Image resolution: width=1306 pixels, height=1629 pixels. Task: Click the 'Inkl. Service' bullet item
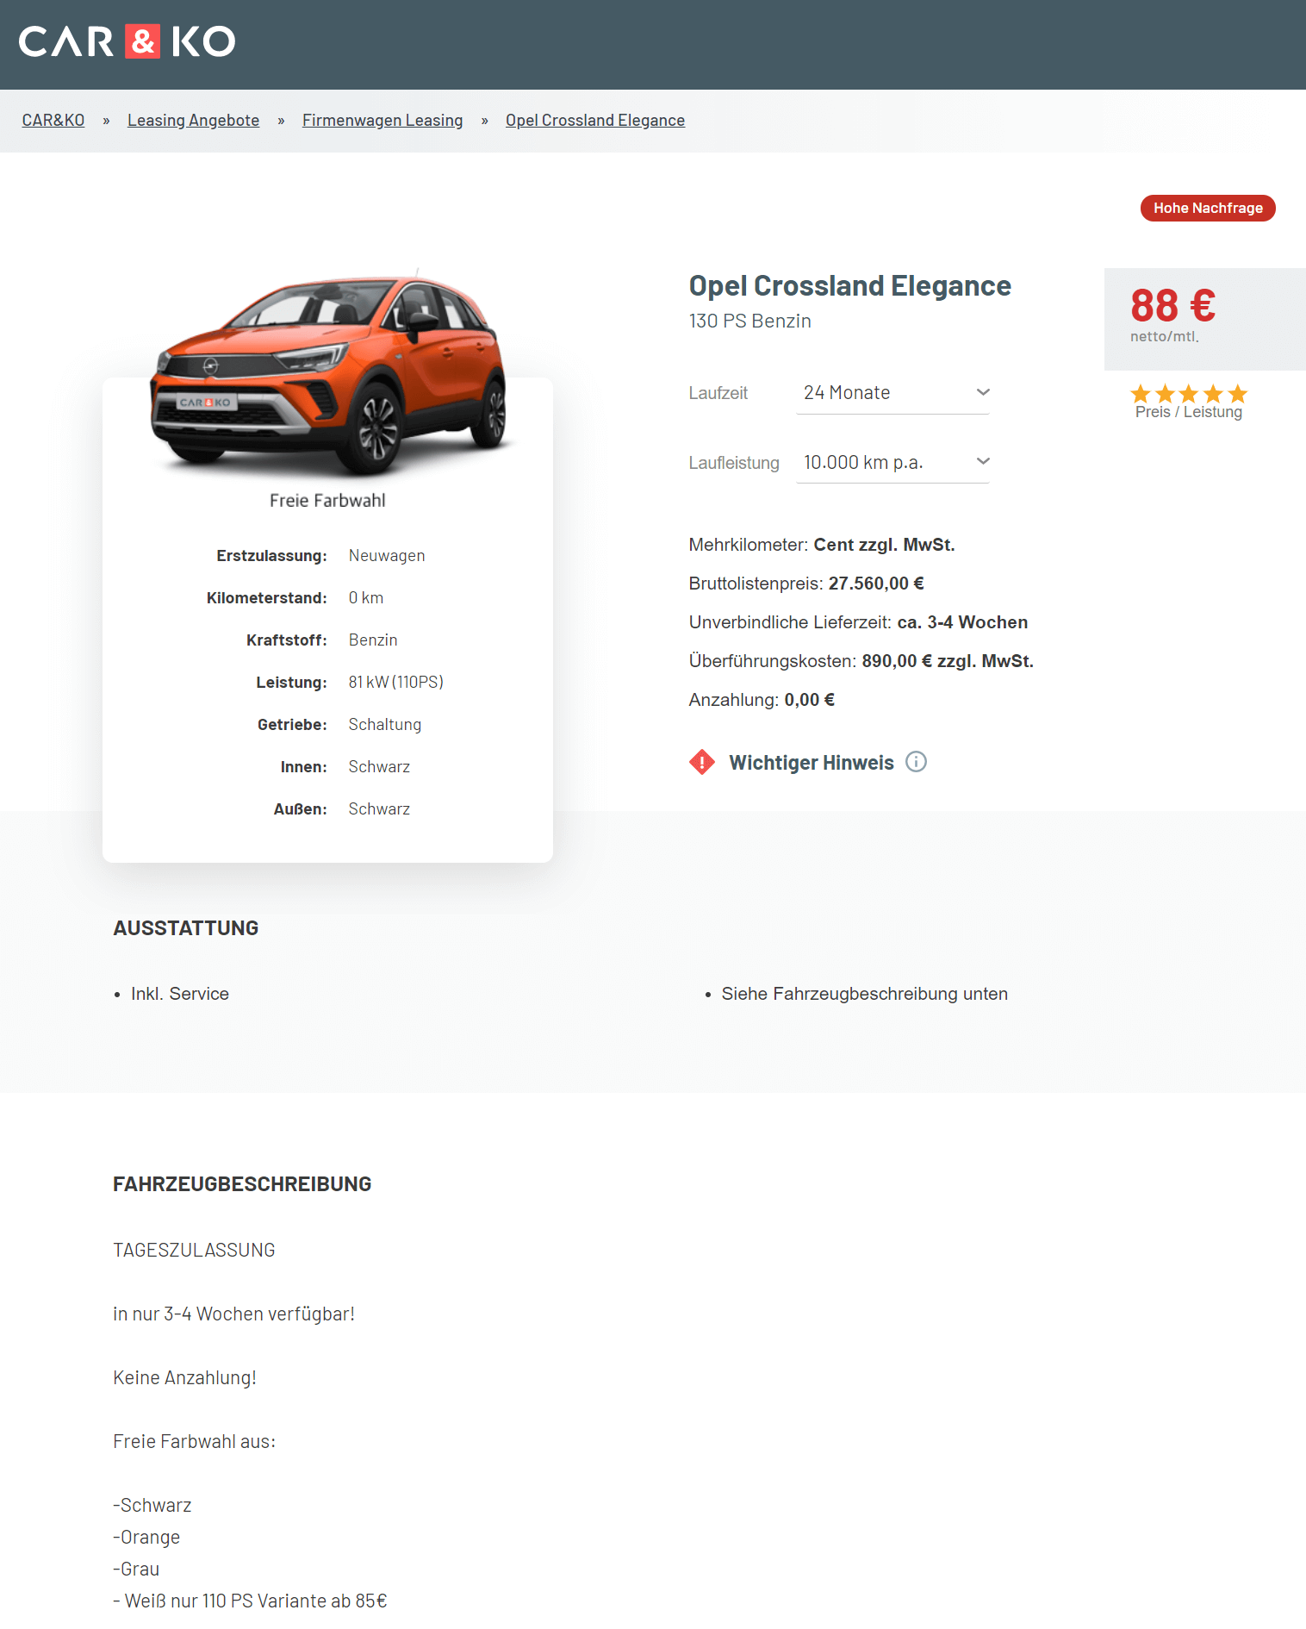(x=180, y=994)
